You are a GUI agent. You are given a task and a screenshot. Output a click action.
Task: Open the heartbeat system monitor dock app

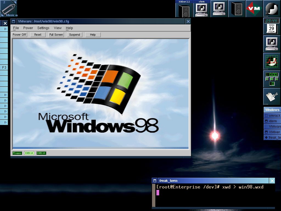(272, 61)
